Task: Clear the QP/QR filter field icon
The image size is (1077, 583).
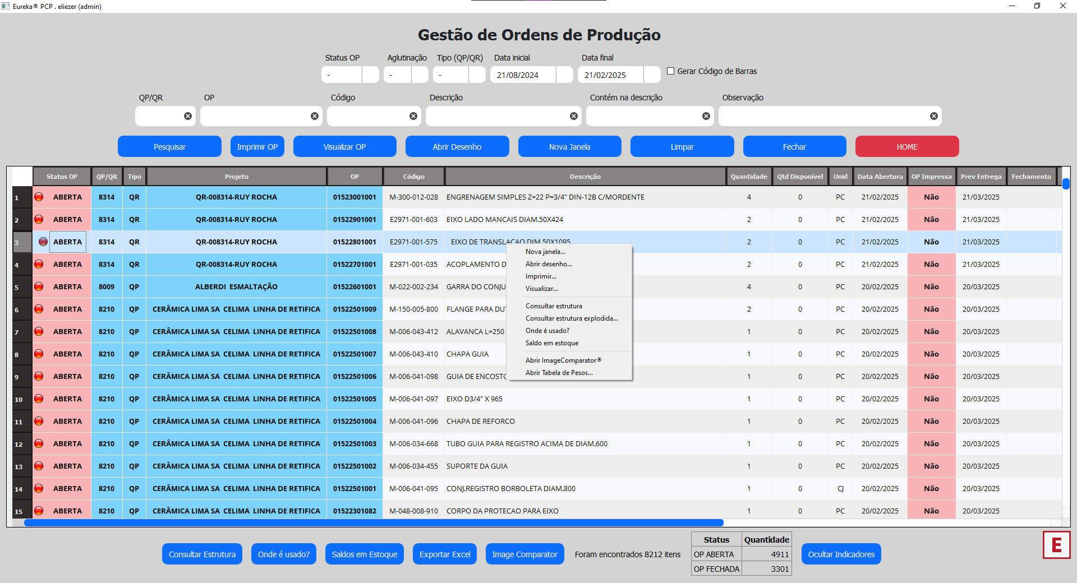Action: (188, 116)
